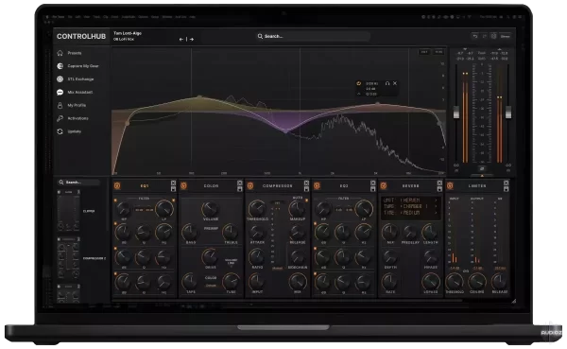Click the redo arrow in header

pos(485,36)
